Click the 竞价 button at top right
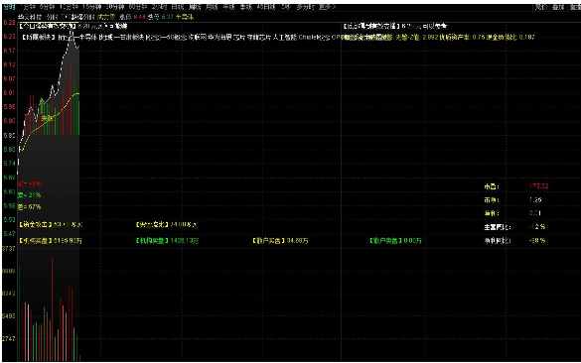 [x=540, y=7]
